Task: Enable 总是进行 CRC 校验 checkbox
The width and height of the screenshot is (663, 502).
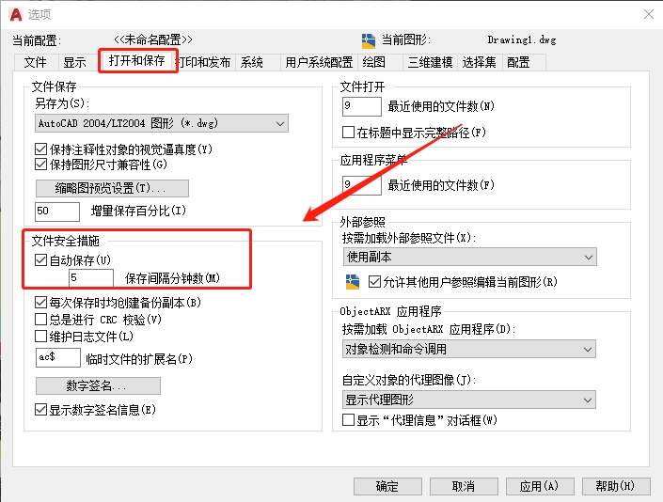Action: click(x=40, y=320)
